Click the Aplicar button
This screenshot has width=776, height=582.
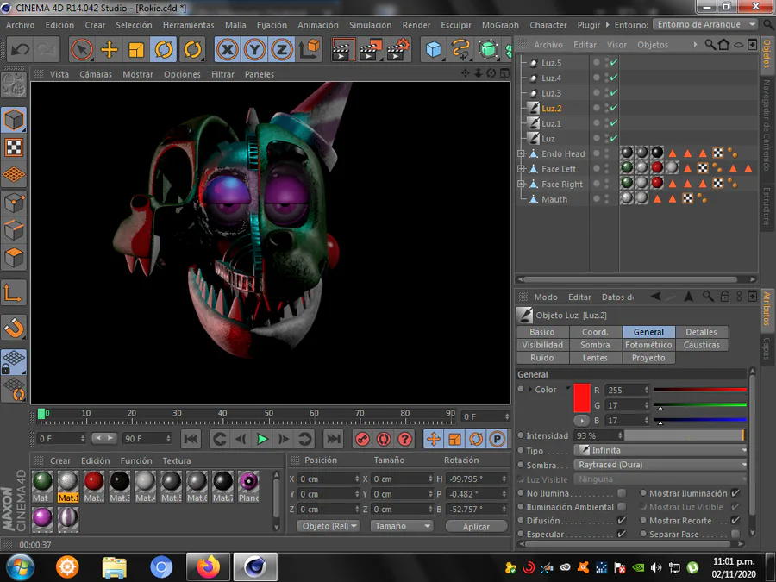476,526
